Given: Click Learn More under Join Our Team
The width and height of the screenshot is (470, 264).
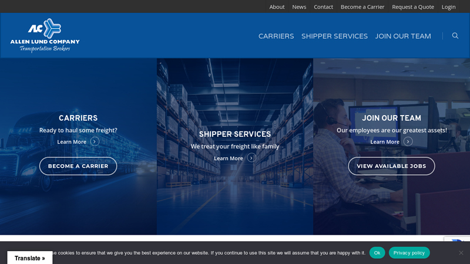Looking at the screenshot, I should click(x=385, y=142).
